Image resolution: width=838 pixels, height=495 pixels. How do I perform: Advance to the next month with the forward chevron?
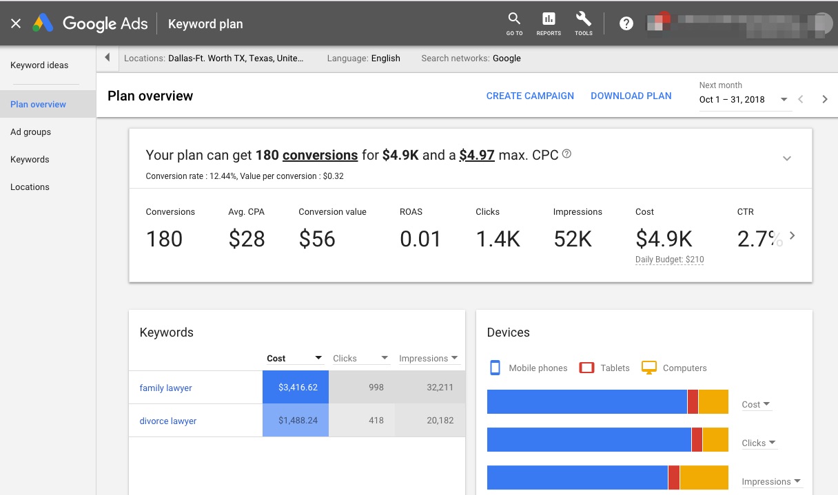click(x=825, y=98)
